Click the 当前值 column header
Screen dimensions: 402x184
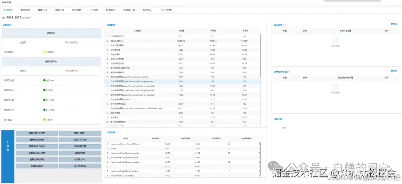181,31
